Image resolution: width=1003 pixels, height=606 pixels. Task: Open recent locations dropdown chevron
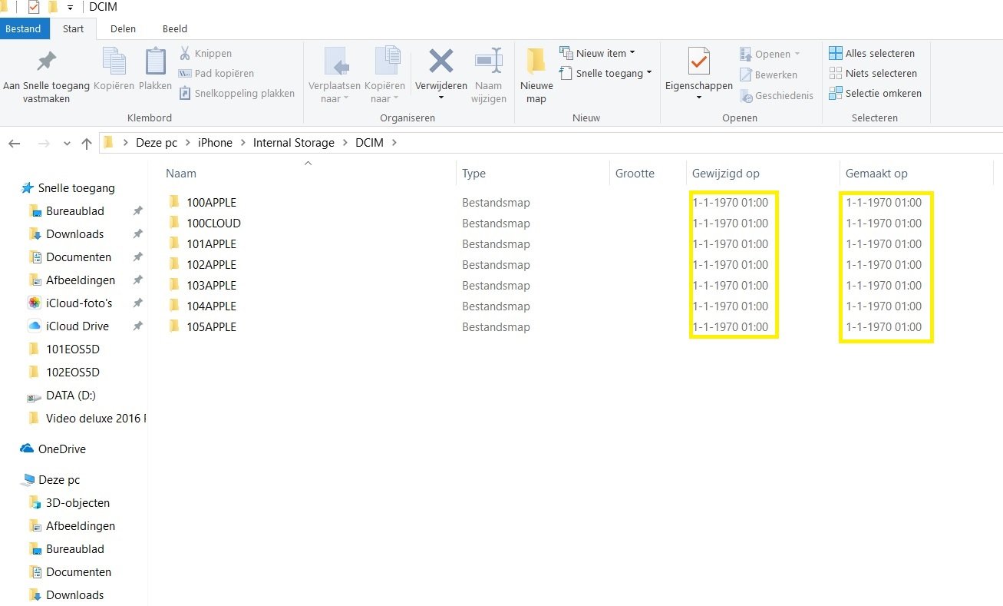(67, 144)
